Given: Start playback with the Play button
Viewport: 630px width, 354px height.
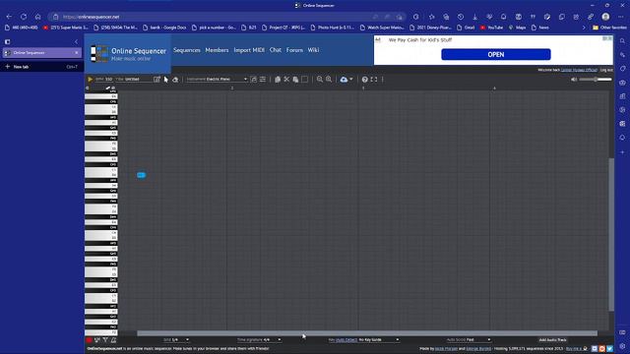Looking at the screenshot, I should point(90,80).
